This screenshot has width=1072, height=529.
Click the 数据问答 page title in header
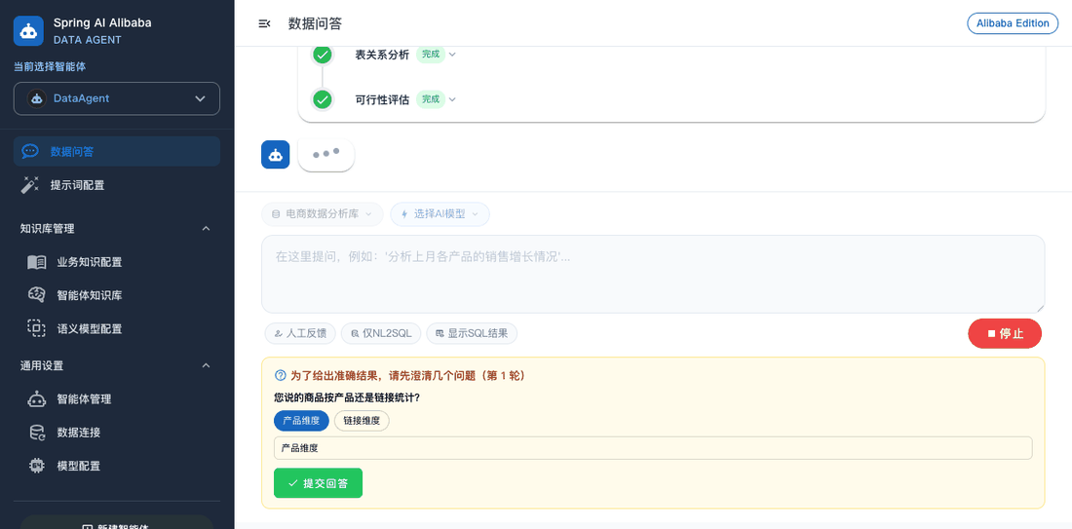pyautogui.click(x=315, y=24)
